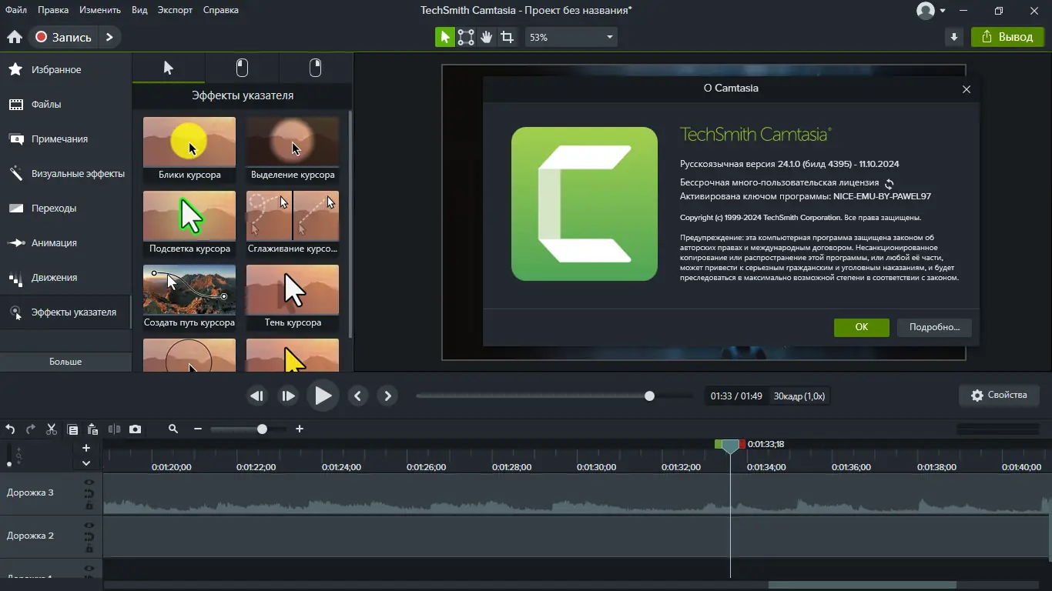This screenshot has width=1052, height=591.
Task: Toggle the magnet icon on Дорожка 3
Action: pyautogui.click(x=89, y=494)
